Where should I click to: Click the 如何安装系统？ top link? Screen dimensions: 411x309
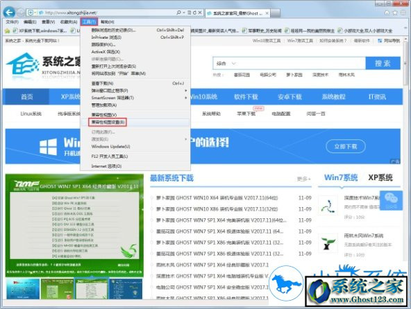[x=333, y=41]
